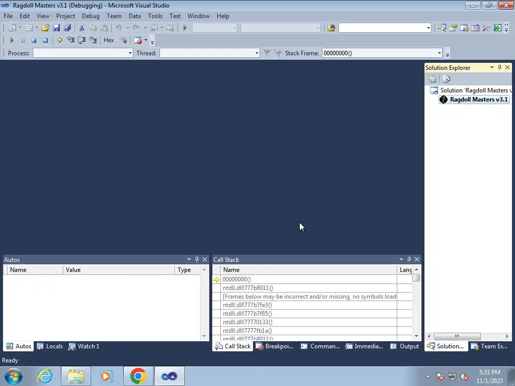Click Solution Explorer horizontal scrollbar thumb
The height and width of the screenshot is (386, 515).
(x=457, y=336)
